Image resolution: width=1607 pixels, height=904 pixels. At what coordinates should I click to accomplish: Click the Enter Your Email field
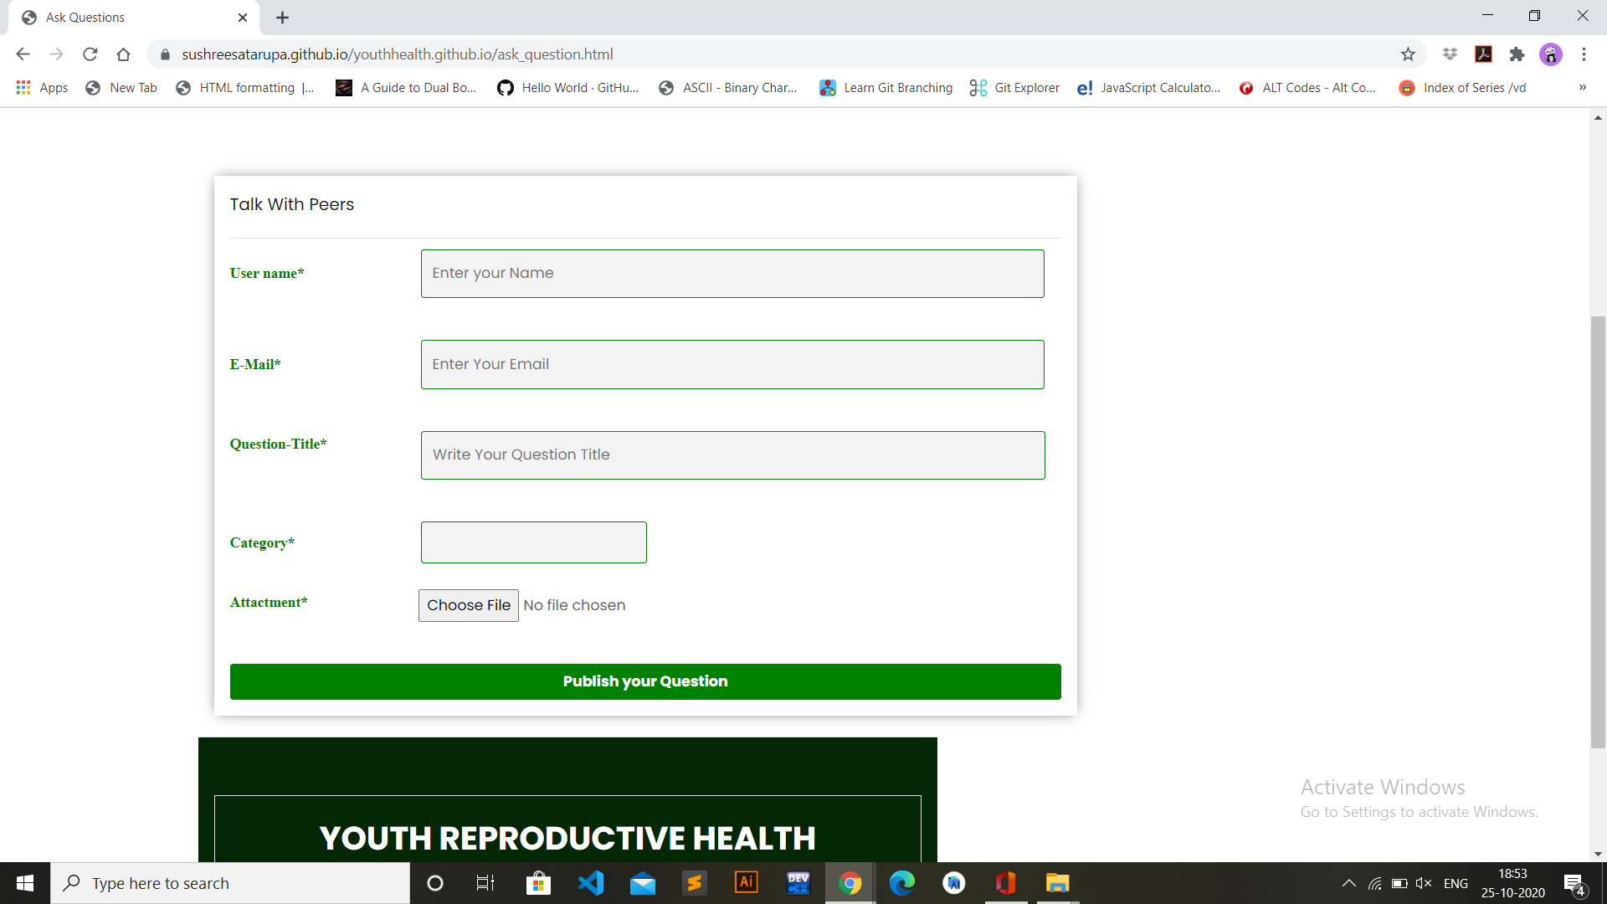(732, 364)
